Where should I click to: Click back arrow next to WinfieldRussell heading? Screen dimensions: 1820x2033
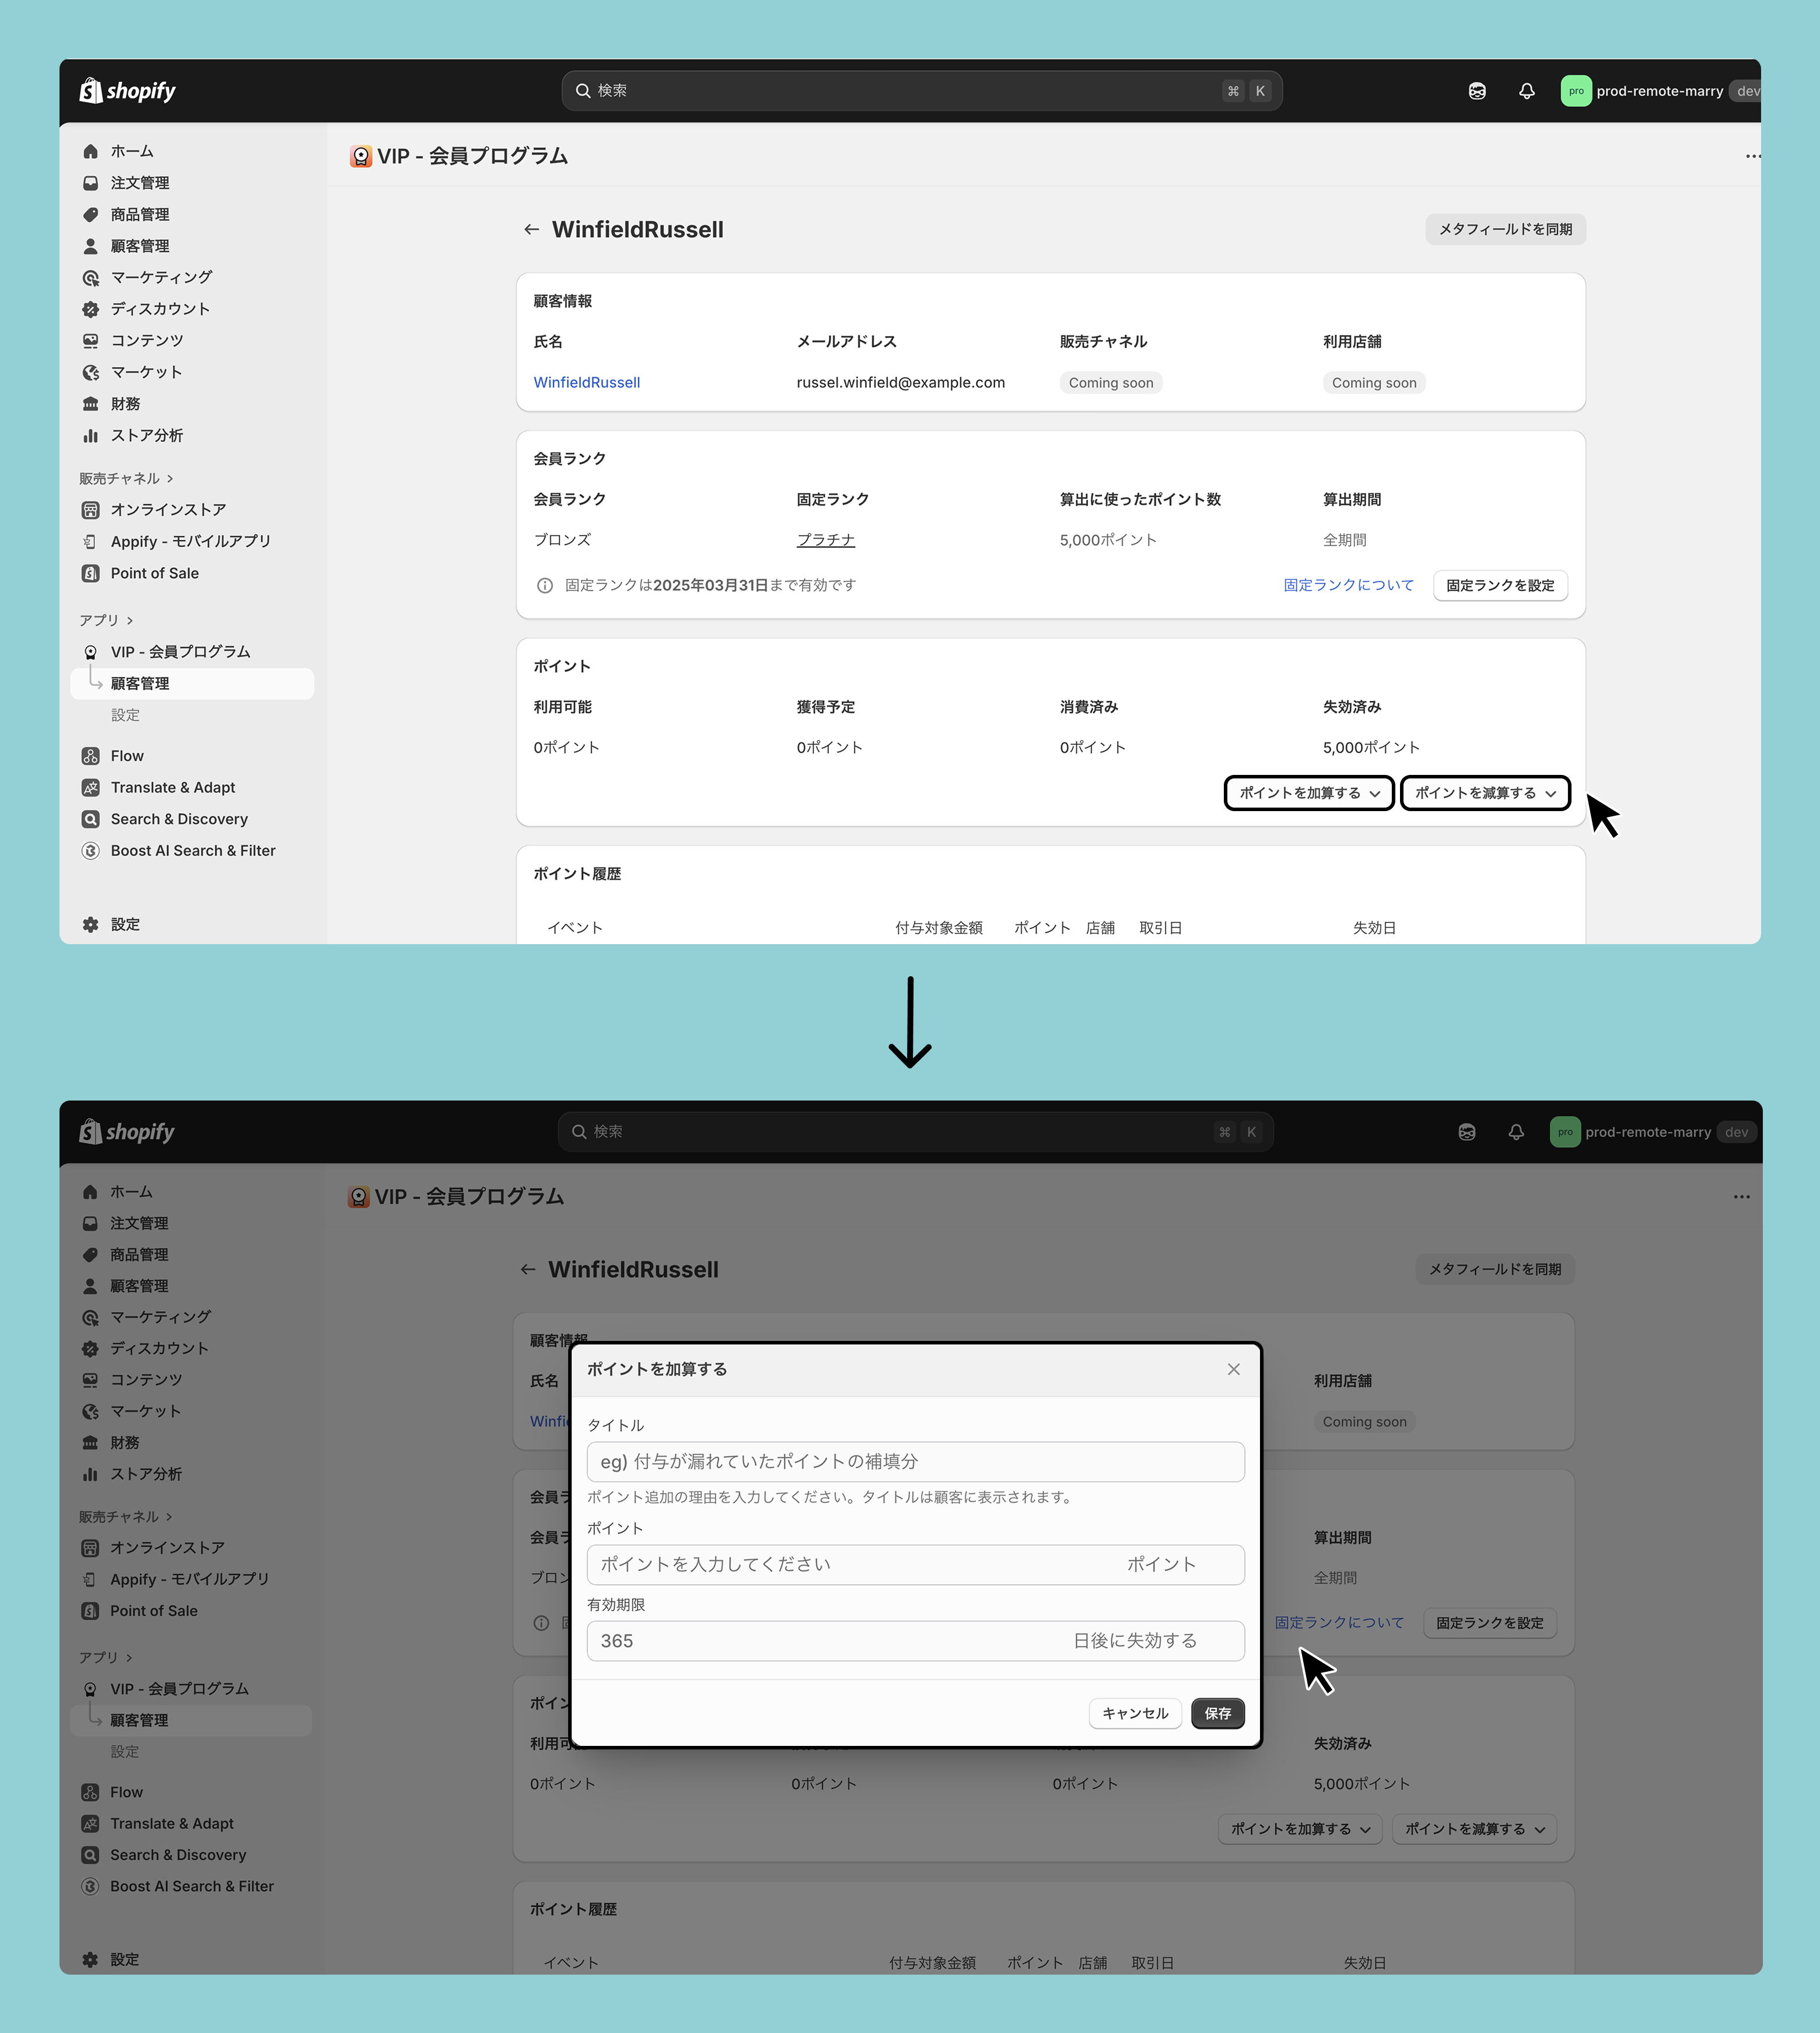coord(531,229)
